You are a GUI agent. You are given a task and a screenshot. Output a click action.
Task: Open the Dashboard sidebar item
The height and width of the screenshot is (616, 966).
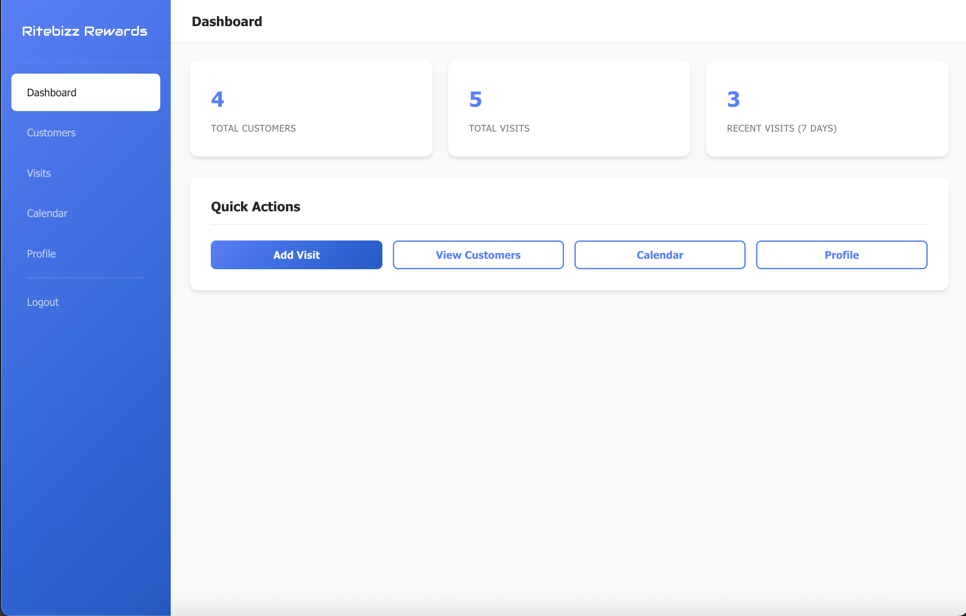(85, 92)
